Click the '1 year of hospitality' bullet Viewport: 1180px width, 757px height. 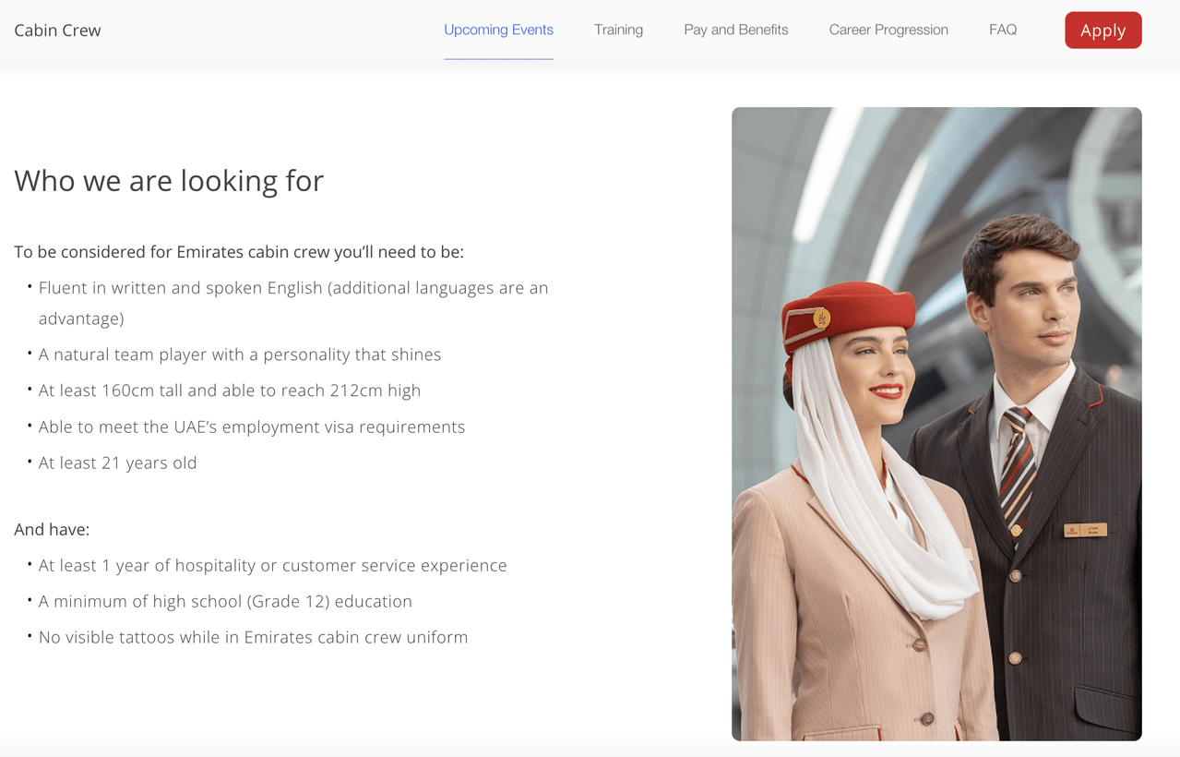tap(272, 565)
